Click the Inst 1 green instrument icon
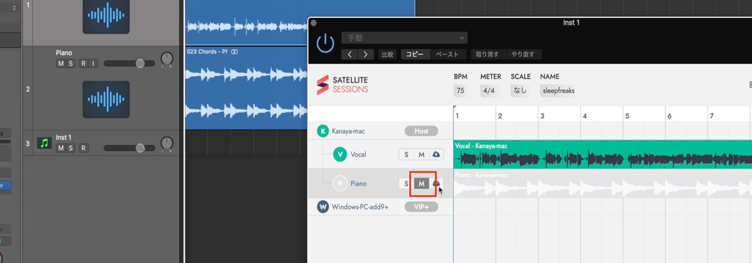Viewport: 752px width, 263px height. [44, 143]
